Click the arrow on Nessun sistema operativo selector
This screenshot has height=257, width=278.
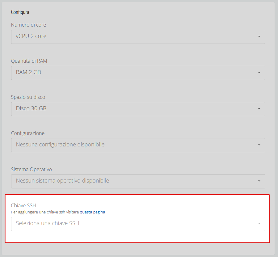(259, 181)
